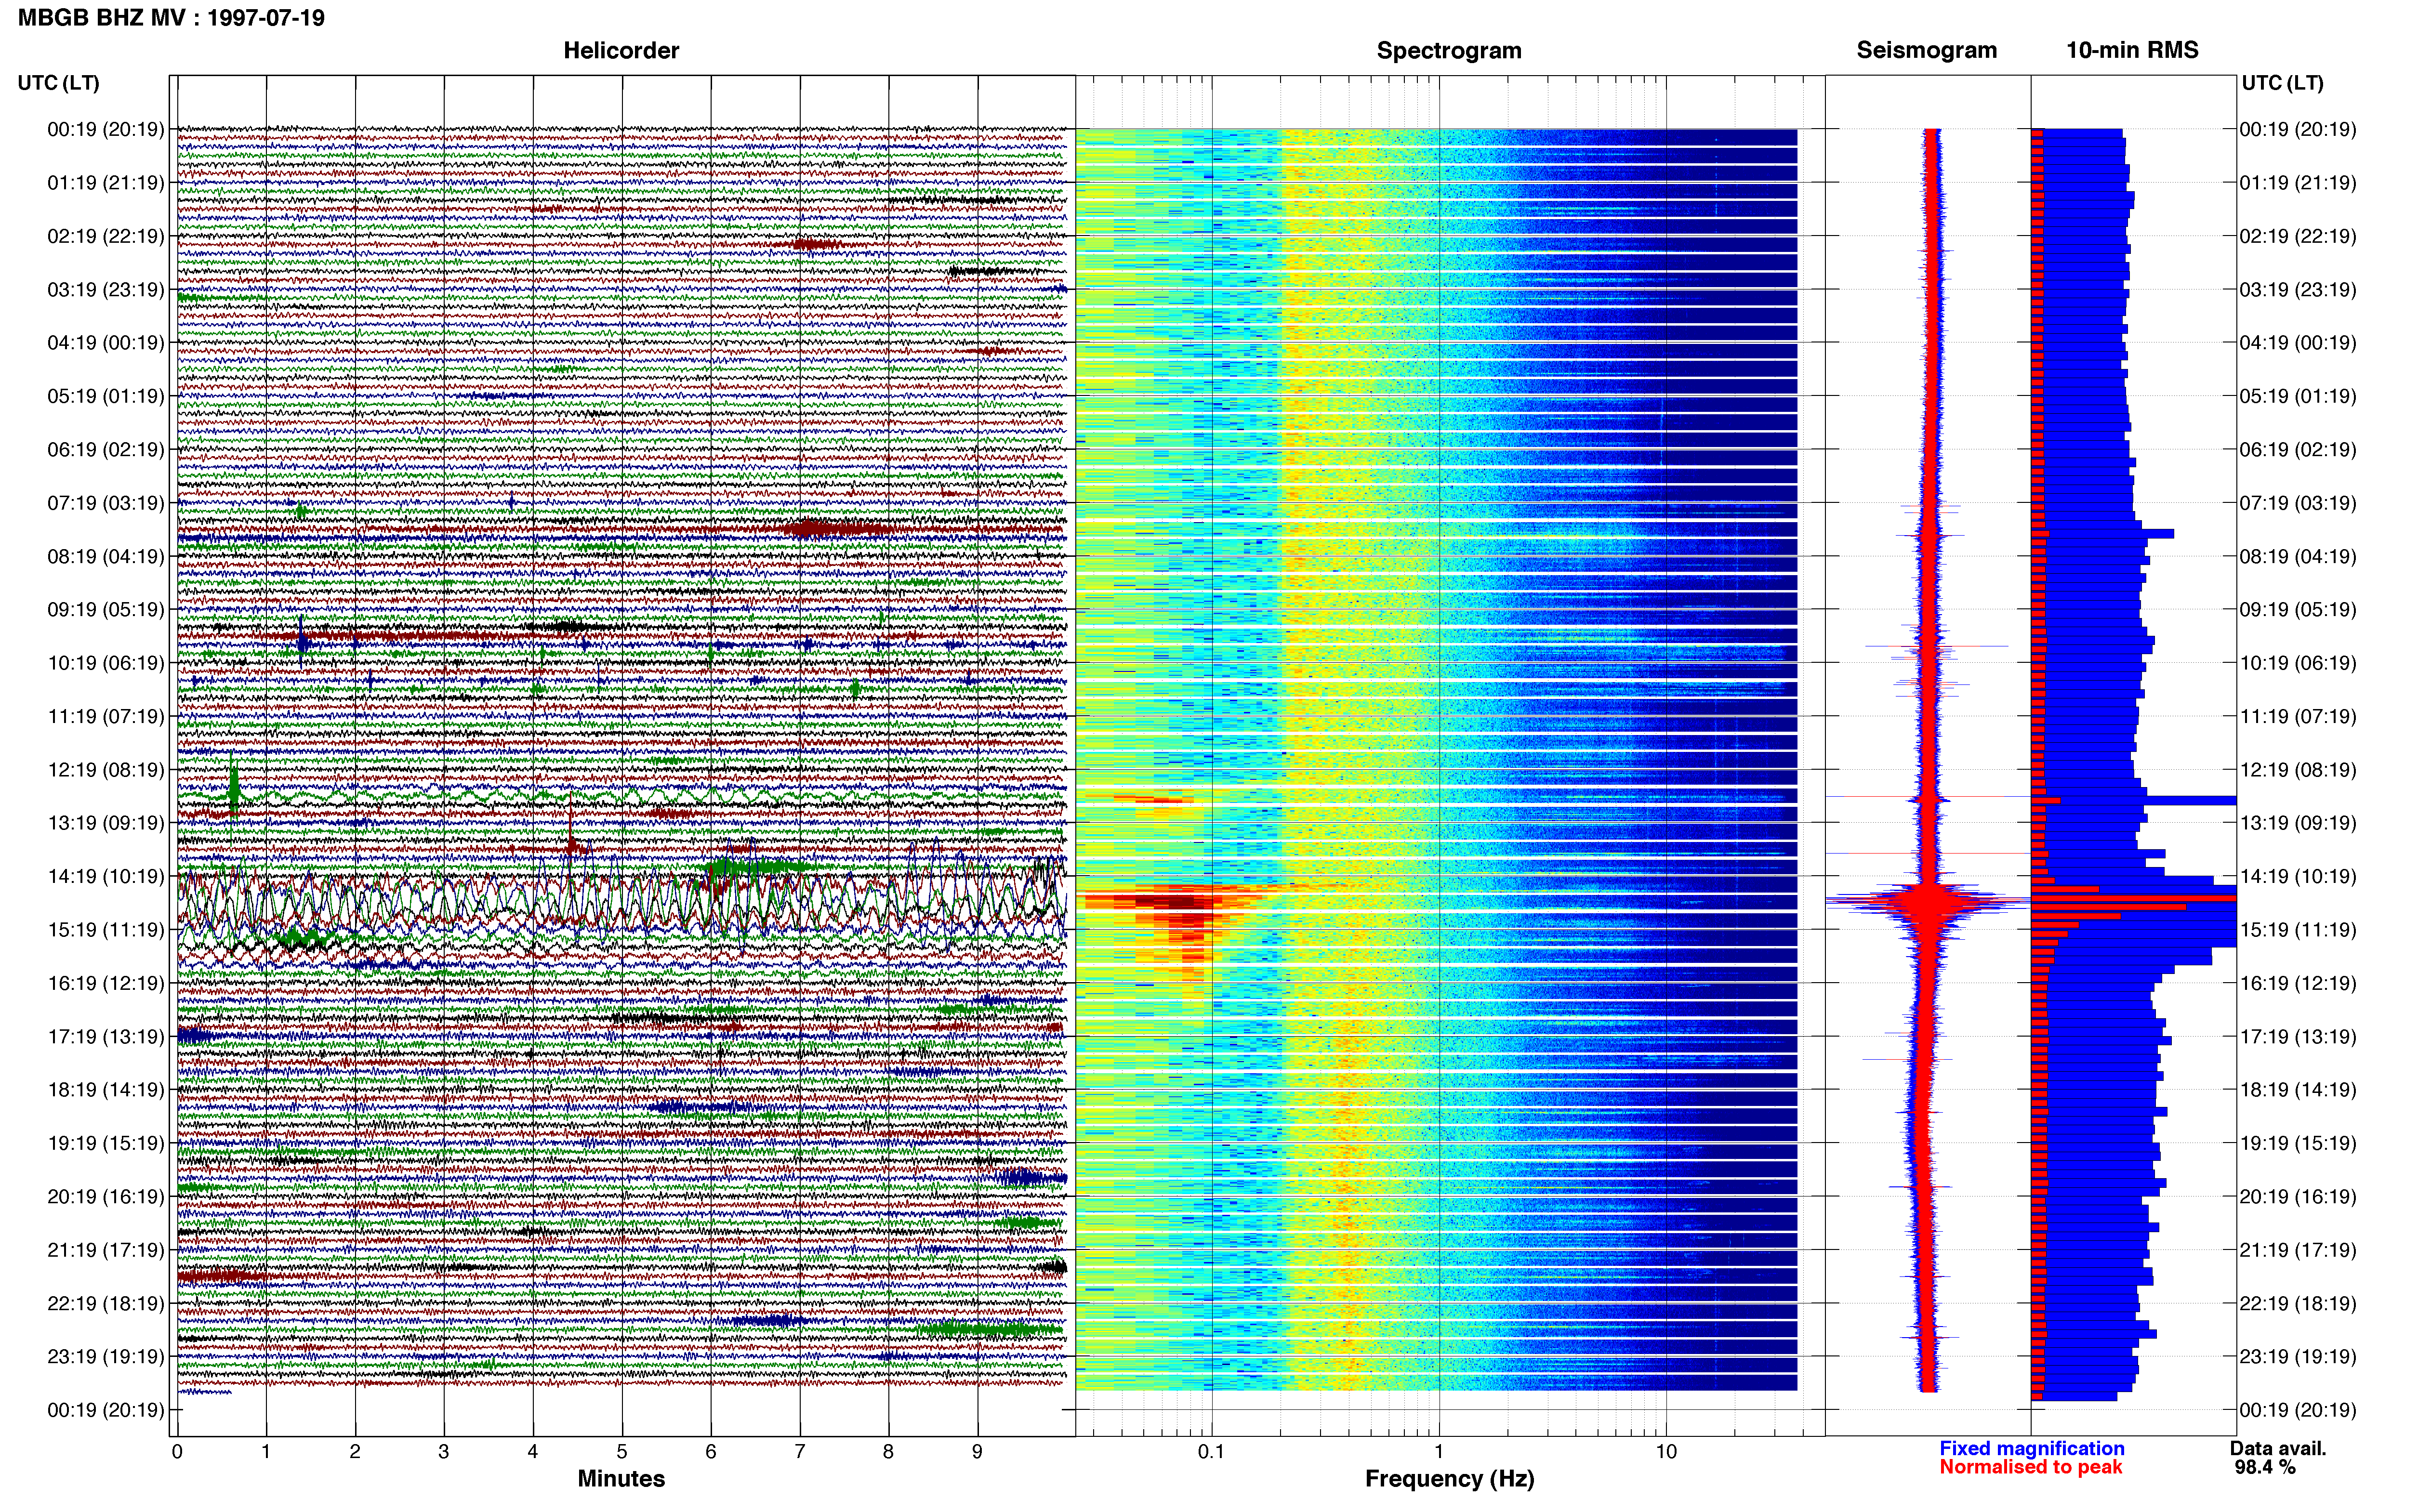Click left-axis time label '10:19 (06:19)'
This screenshot has height=1512, width=2418.
pos(106,663)
